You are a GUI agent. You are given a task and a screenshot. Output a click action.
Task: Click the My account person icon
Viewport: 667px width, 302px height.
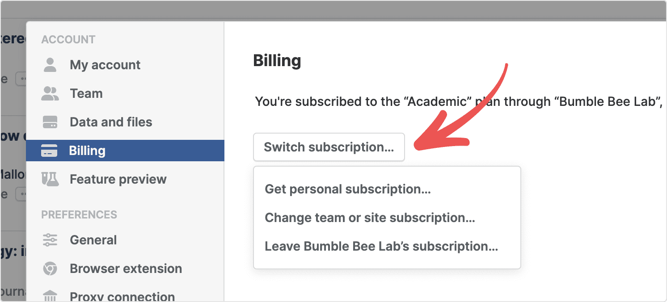coord(50,65)
